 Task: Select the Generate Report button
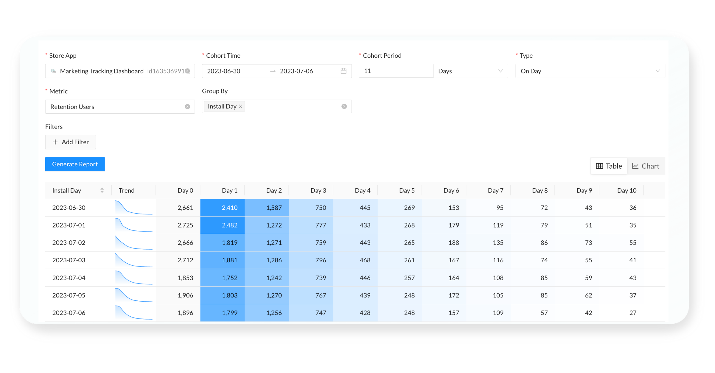pyautogui.click(x=75, y=164)
